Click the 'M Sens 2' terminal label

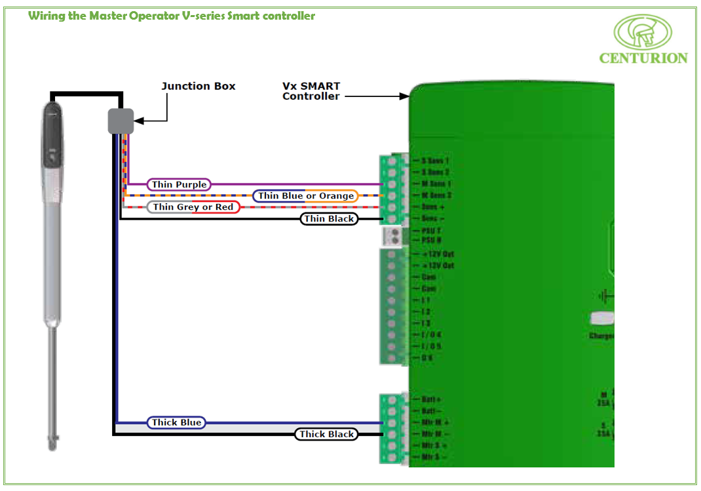(x=437, y=195)
